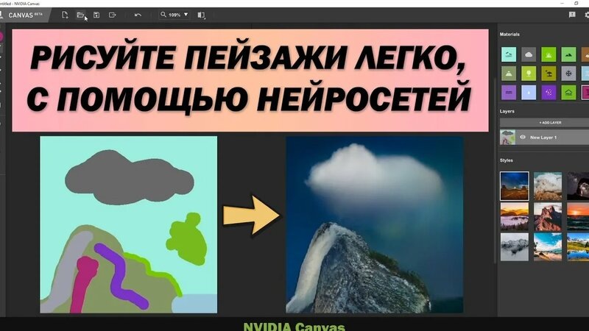Pick the lime tree material
Screen dimensions: 589x331
[x=529, y=74]
